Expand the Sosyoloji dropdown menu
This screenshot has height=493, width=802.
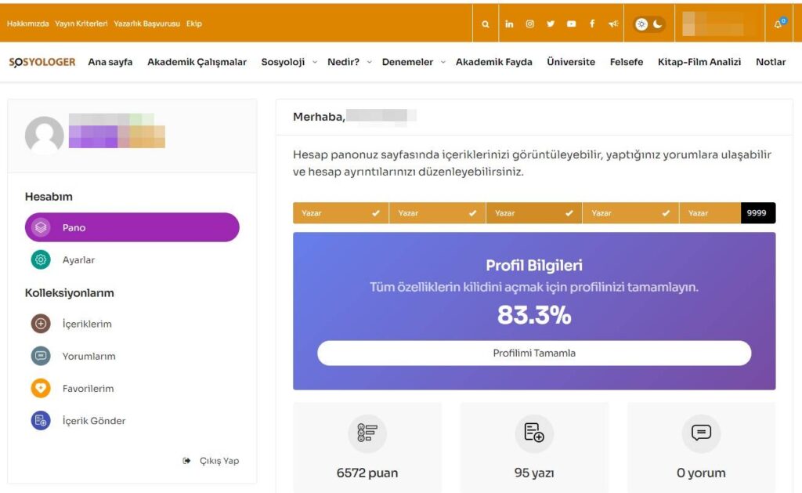[289, 62]
